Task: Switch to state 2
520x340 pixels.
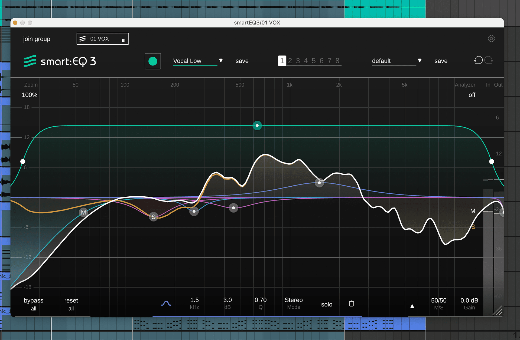Action: [290, 61]
